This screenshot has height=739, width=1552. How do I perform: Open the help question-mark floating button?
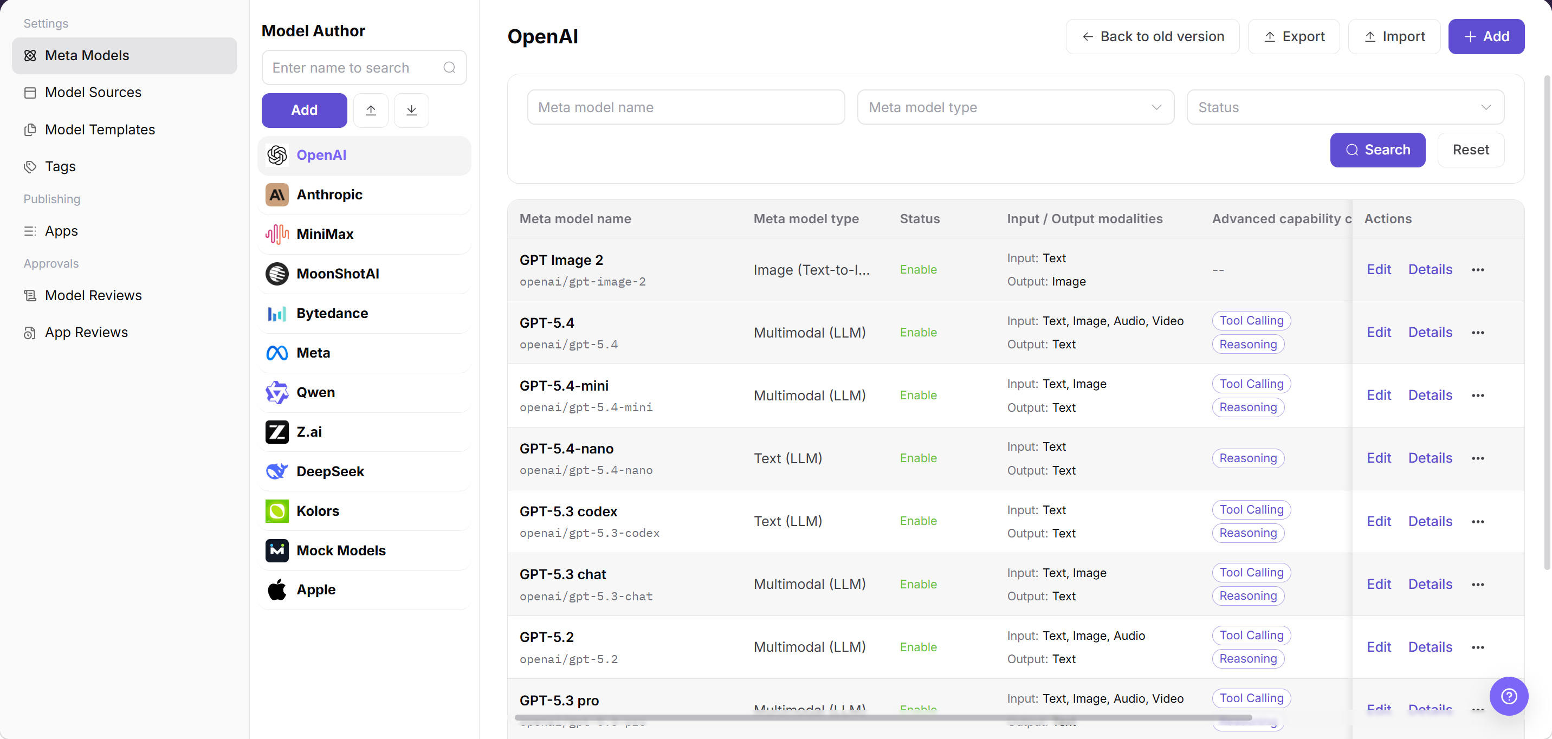[x=1509, y=696]
